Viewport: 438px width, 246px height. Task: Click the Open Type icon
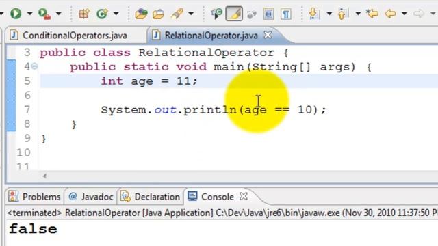(x=141, y=14)
